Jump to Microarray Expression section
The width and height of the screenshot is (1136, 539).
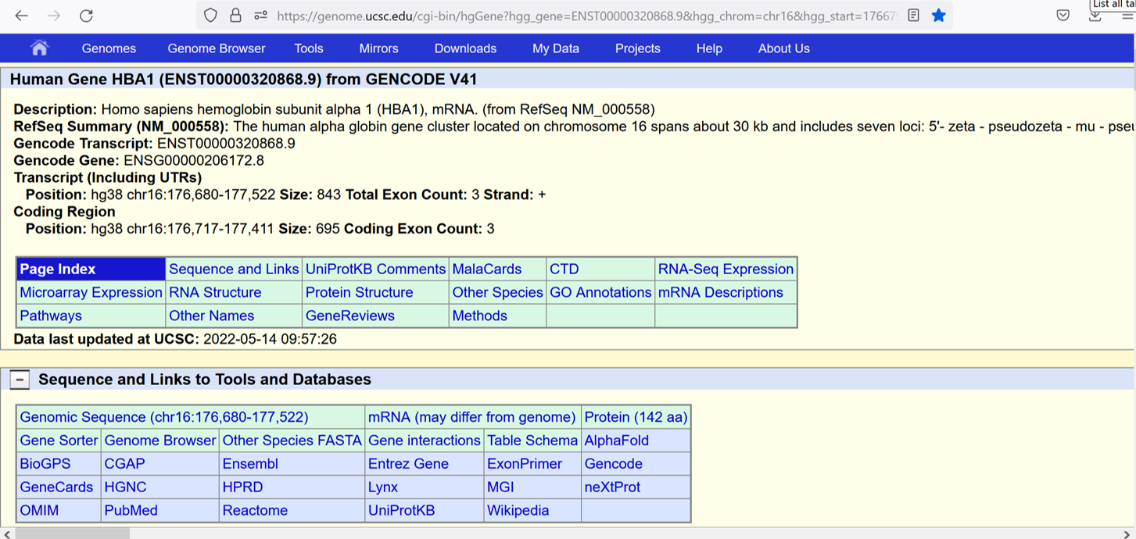[91, 292]
